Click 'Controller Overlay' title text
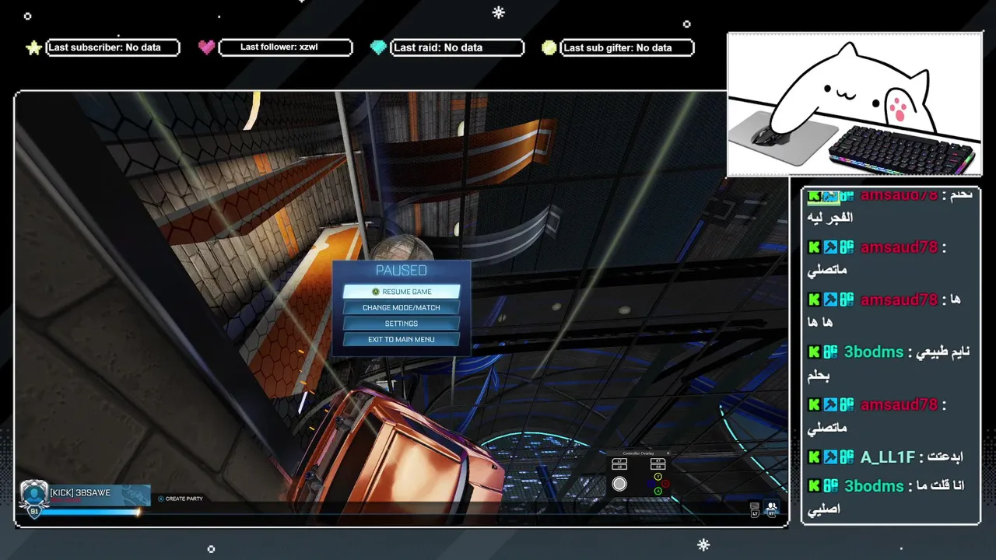The height and width of the screenshot is (560, 996). [638, 453]
